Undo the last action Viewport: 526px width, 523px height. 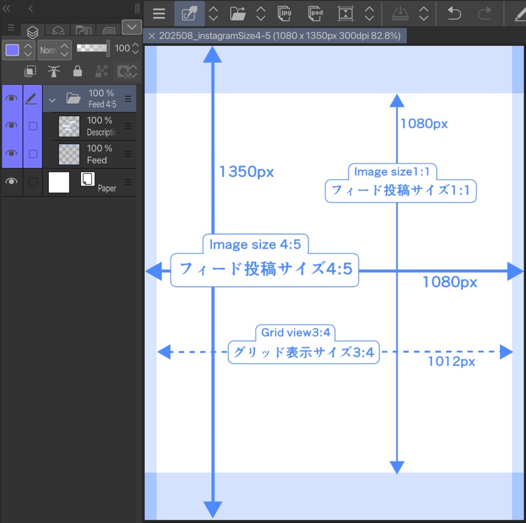pyautogui.click(x=455, y=14)
